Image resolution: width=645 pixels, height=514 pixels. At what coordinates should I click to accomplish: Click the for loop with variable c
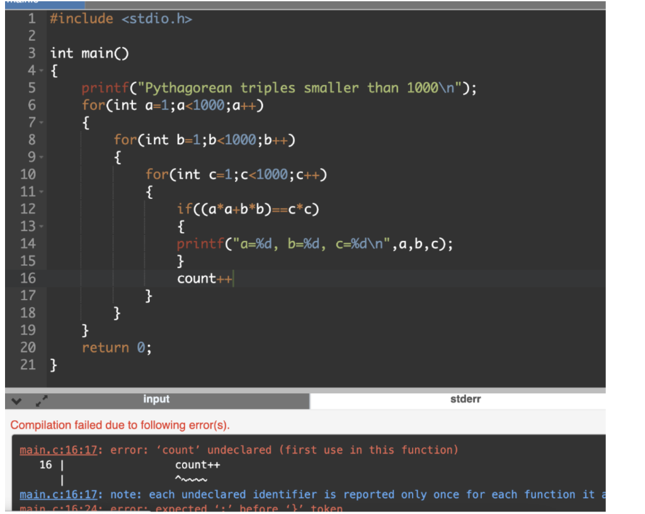[236, 174]
